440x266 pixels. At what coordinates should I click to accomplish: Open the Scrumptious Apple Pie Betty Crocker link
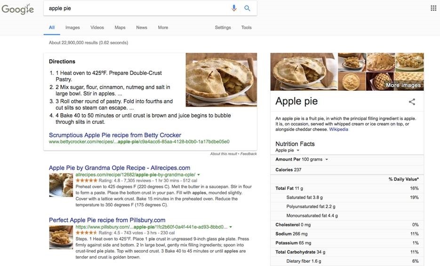115,135
